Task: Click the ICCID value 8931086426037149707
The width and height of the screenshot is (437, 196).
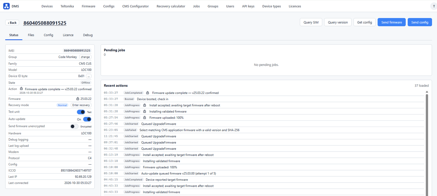Action: [x=76, y=170]
